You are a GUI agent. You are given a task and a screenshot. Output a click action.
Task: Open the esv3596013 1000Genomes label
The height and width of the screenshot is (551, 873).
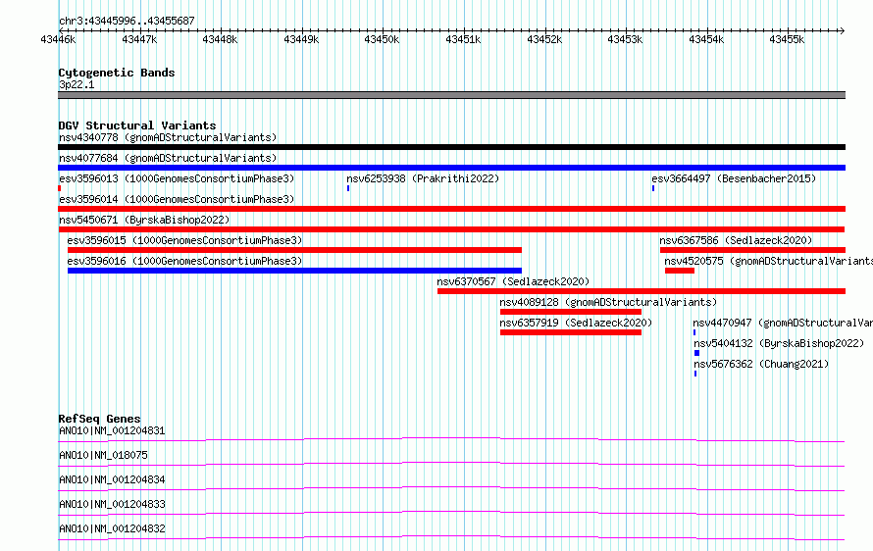177,178
